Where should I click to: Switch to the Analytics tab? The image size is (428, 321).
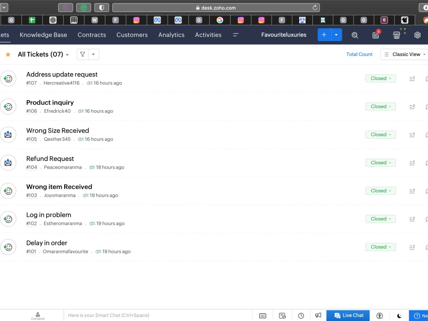pyautogui.click(x=171, y=35)
